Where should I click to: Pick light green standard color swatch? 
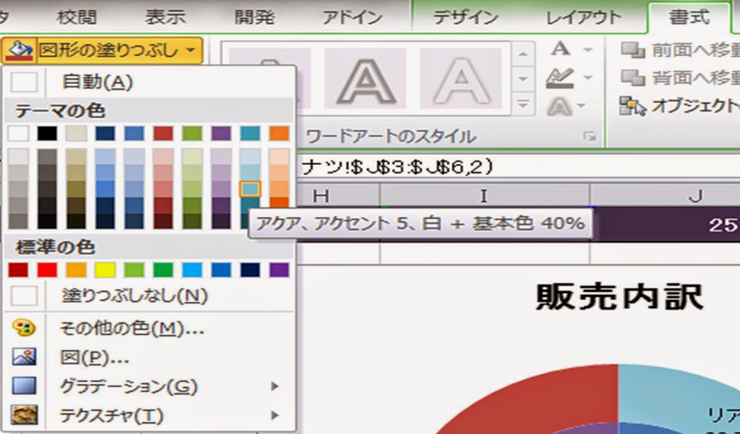coord(134,270)
